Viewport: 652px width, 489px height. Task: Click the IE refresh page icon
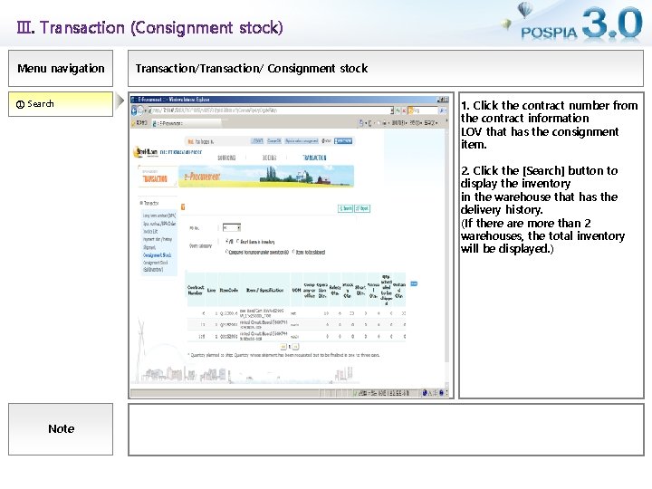[x=398, y=110]
